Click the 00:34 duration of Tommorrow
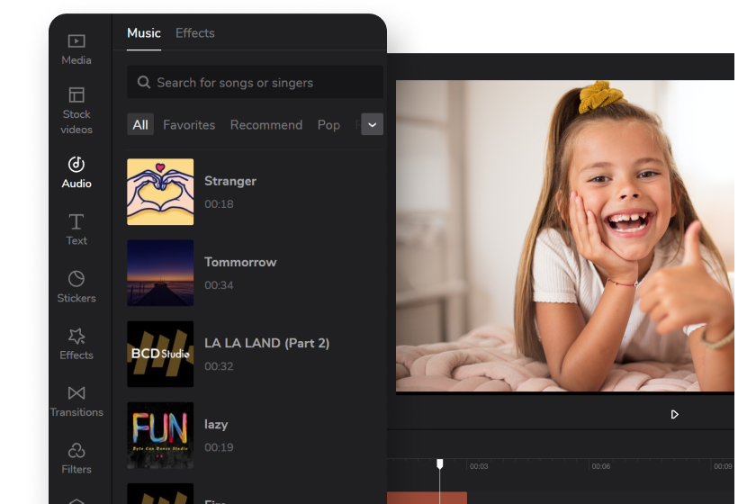Viewport: 756px width, 504px height. 219,285
